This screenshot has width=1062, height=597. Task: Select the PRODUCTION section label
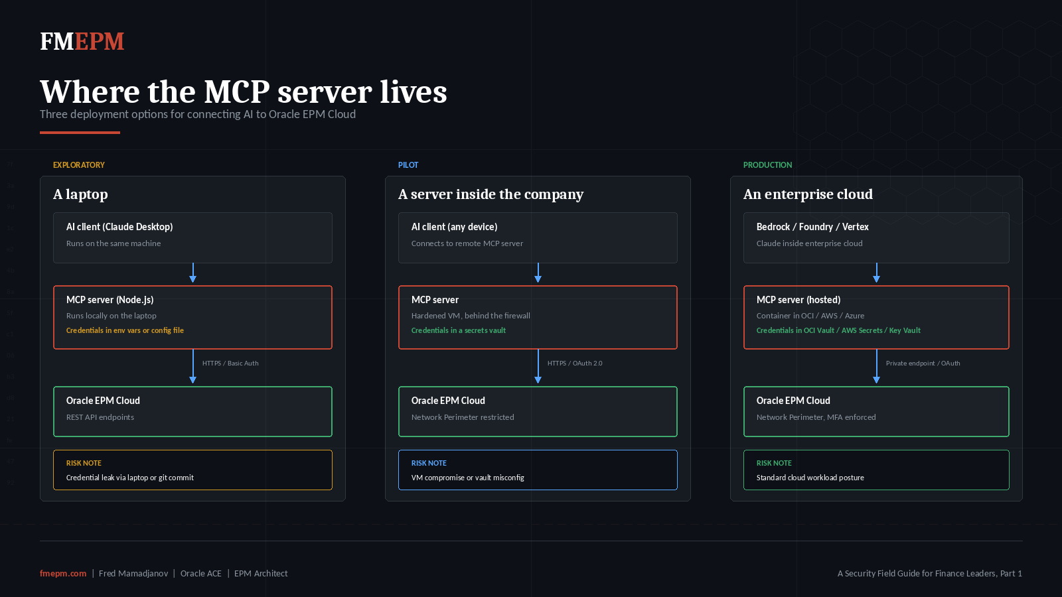(x=767, y=165)
